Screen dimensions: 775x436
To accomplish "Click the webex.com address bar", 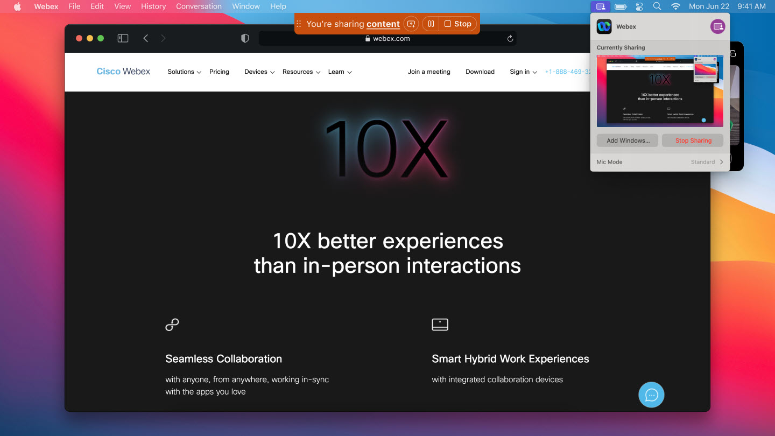I will tap(387, 38).
